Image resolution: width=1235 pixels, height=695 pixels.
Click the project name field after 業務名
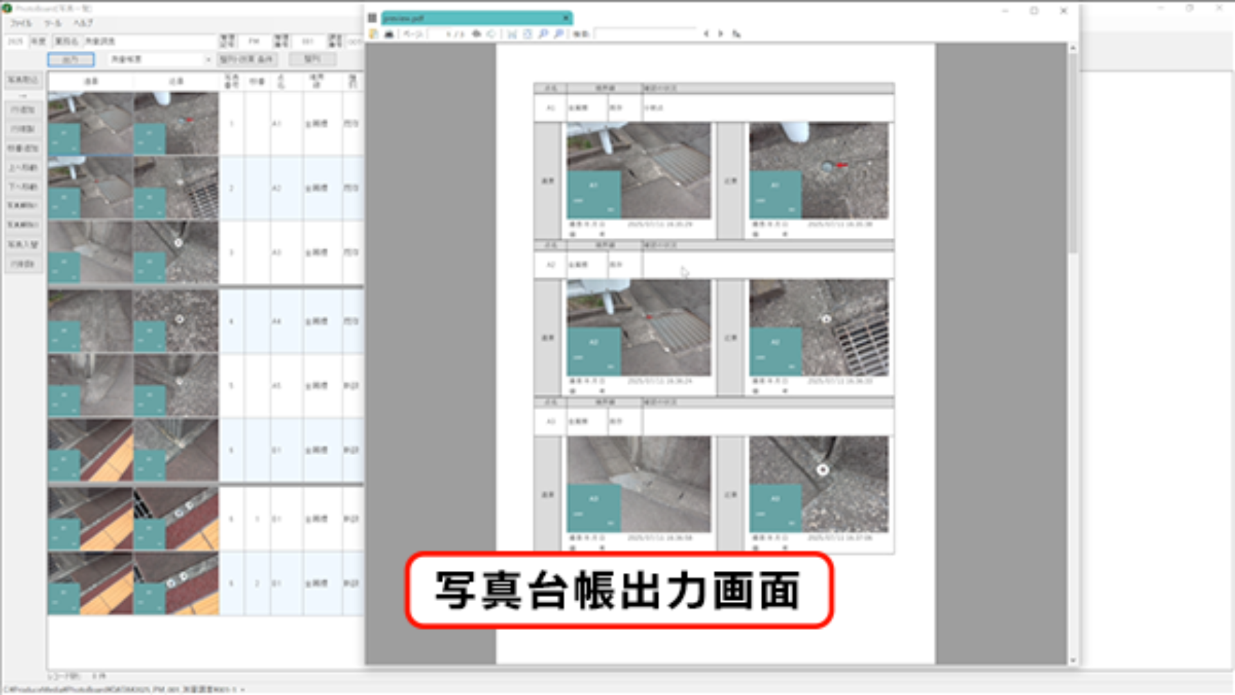150,41
